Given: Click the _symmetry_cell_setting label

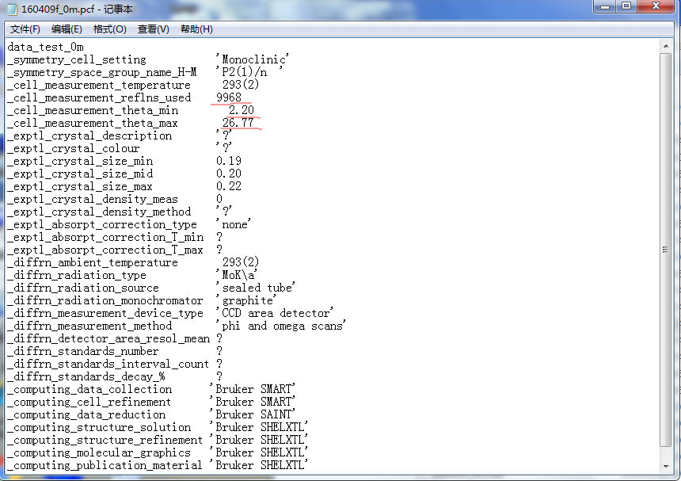Looking at the screenshot, I should point(77,59).
